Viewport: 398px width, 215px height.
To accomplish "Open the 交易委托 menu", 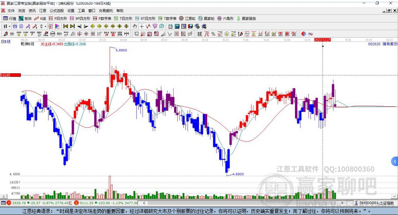I will click(x=106, y=10).
